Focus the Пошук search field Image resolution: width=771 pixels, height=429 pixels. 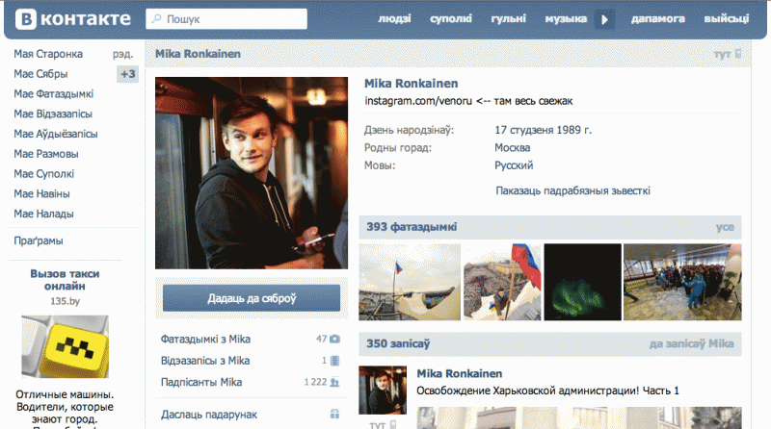[x=226, y=18]
